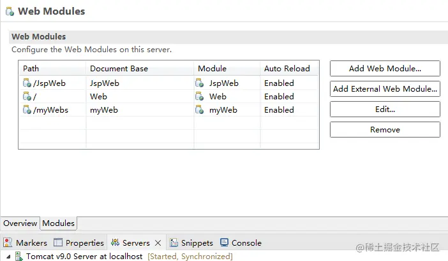Click Add External Web Module button
The width and height of the screenshot is (448, 261).
point(385,88)
